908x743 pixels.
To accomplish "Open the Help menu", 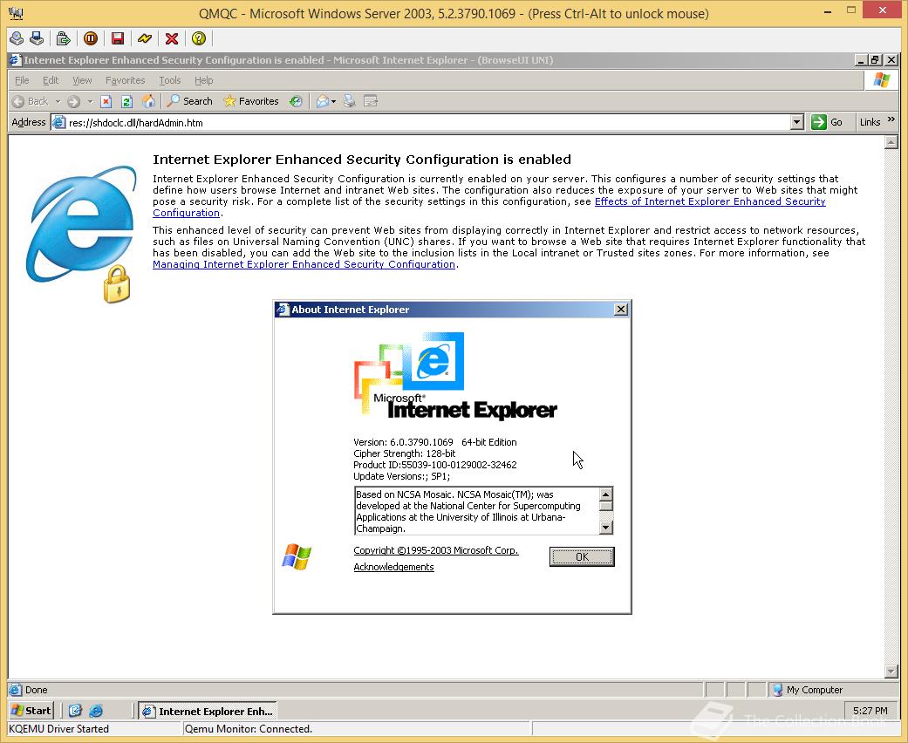I will pyautogui.click(x=203, y=80).
